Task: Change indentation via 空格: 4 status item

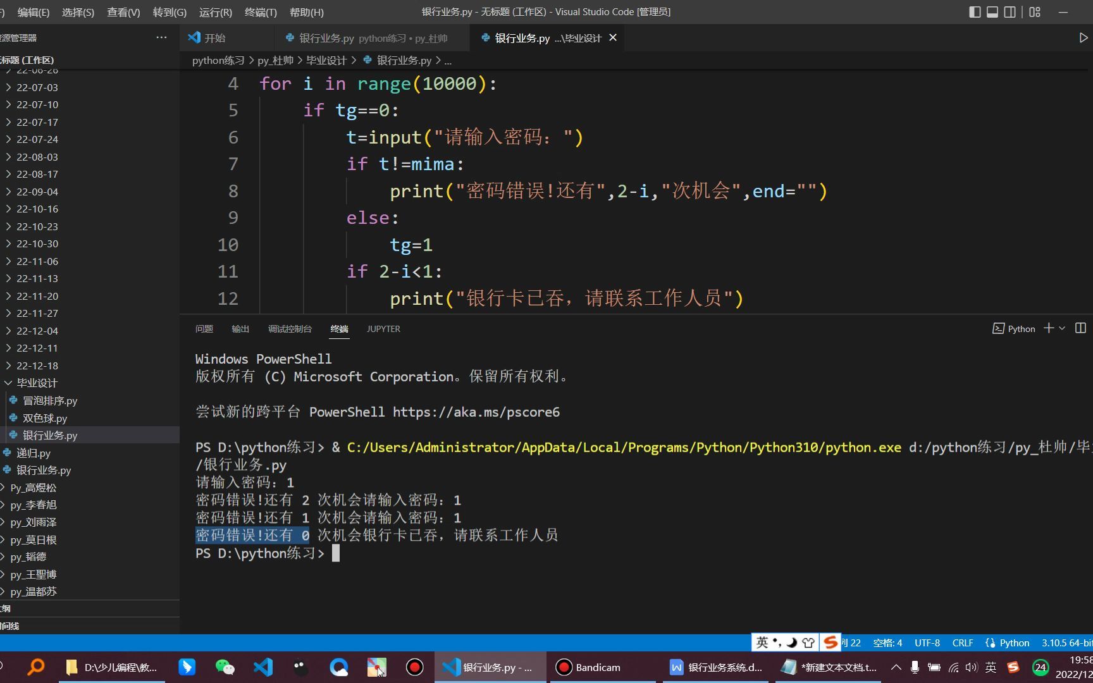Action: click(887, 643)
